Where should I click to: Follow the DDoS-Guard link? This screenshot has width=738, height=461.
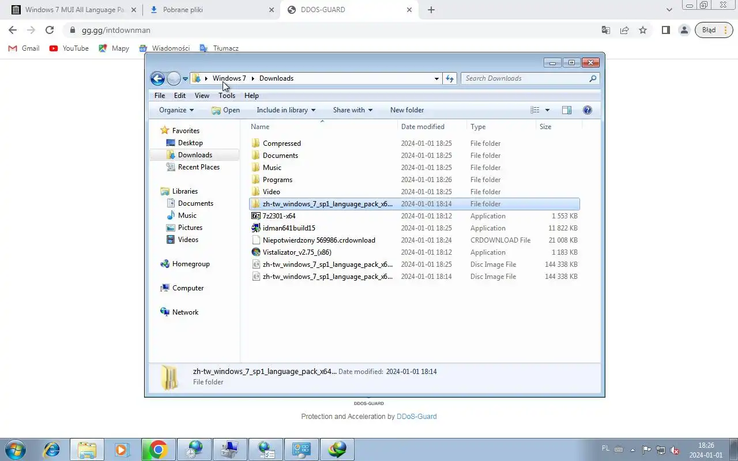417,417
